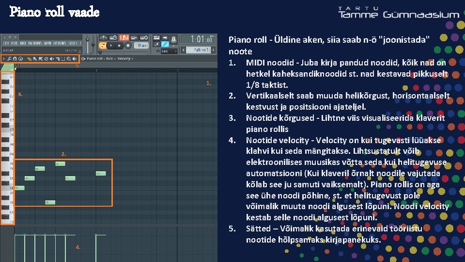Toggle the blue link highlighted button
The image size is (465, 262).
pyautogui.click(x=165, y=44)
